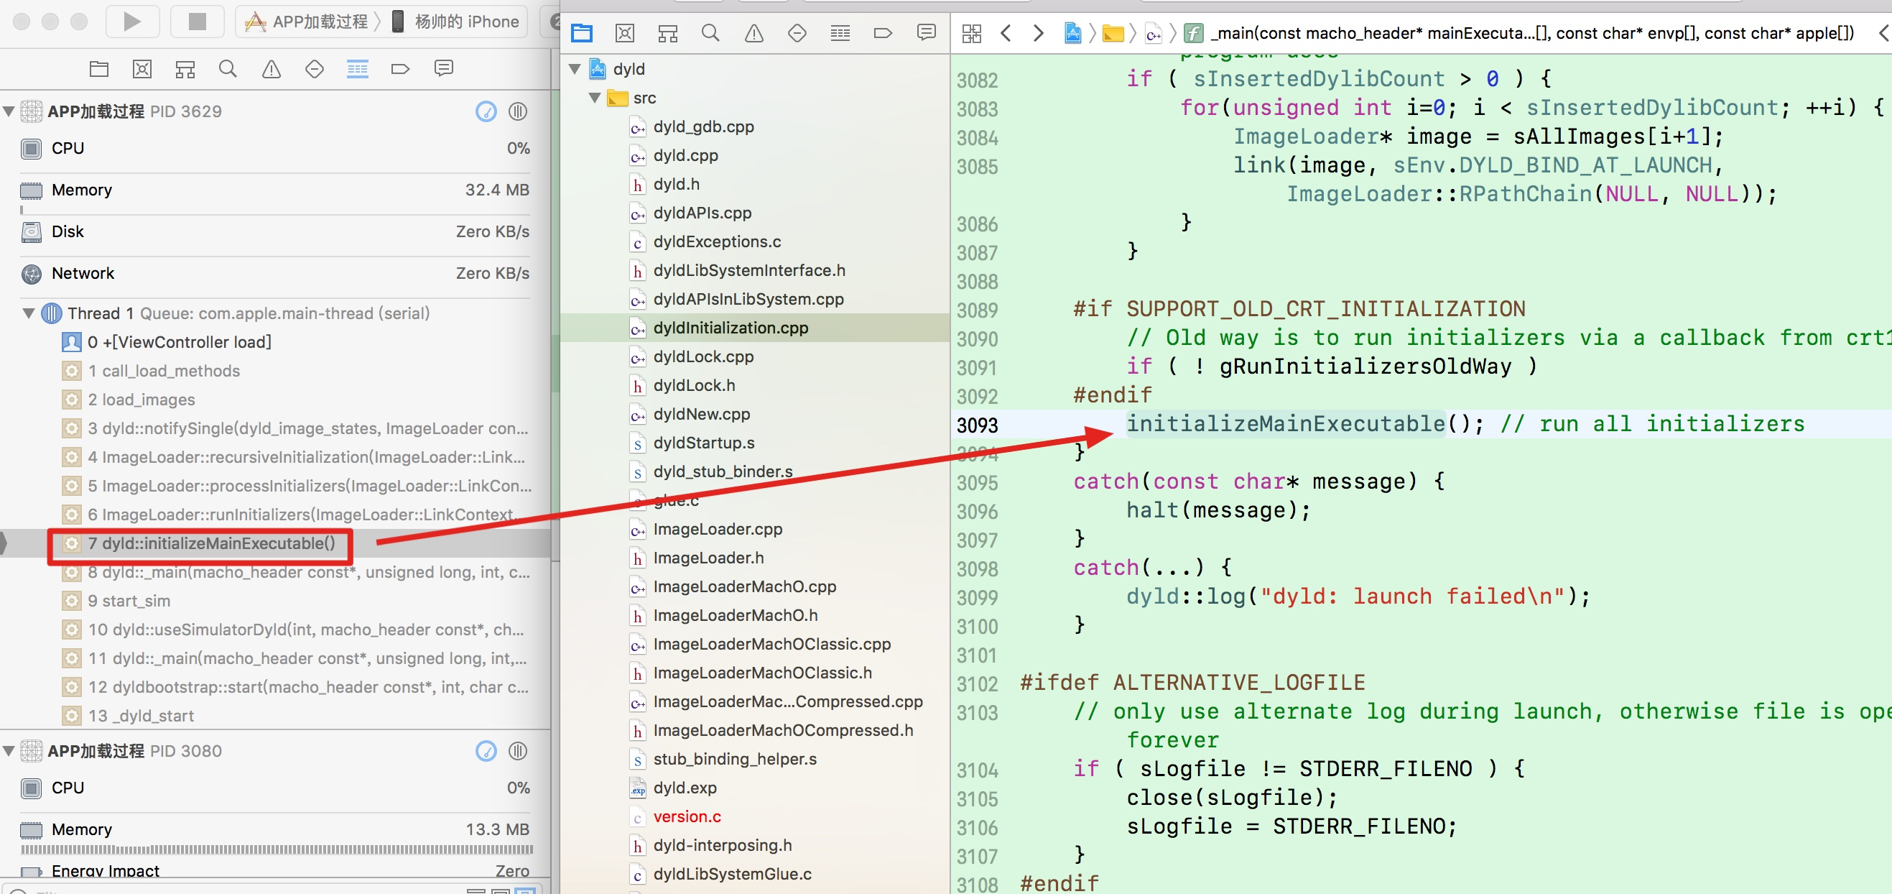
Task: Toggle thread view button for PID 3629
Action: tap(518, 111)
